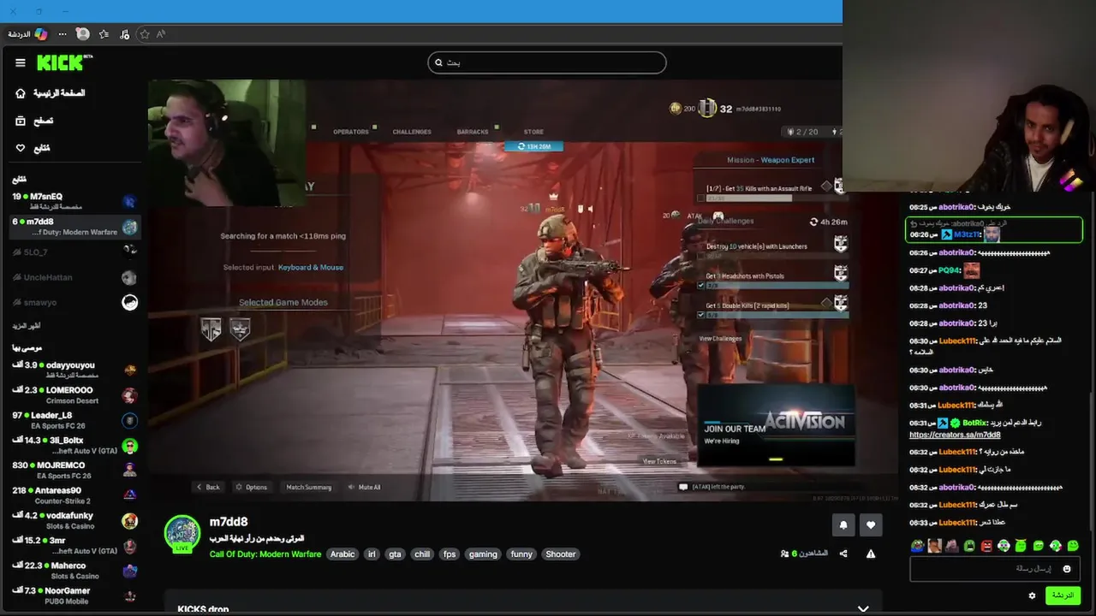Click the m7dd8 streamer avatar with LIVE badge
1096x616 pixels.
click(182, 534)
